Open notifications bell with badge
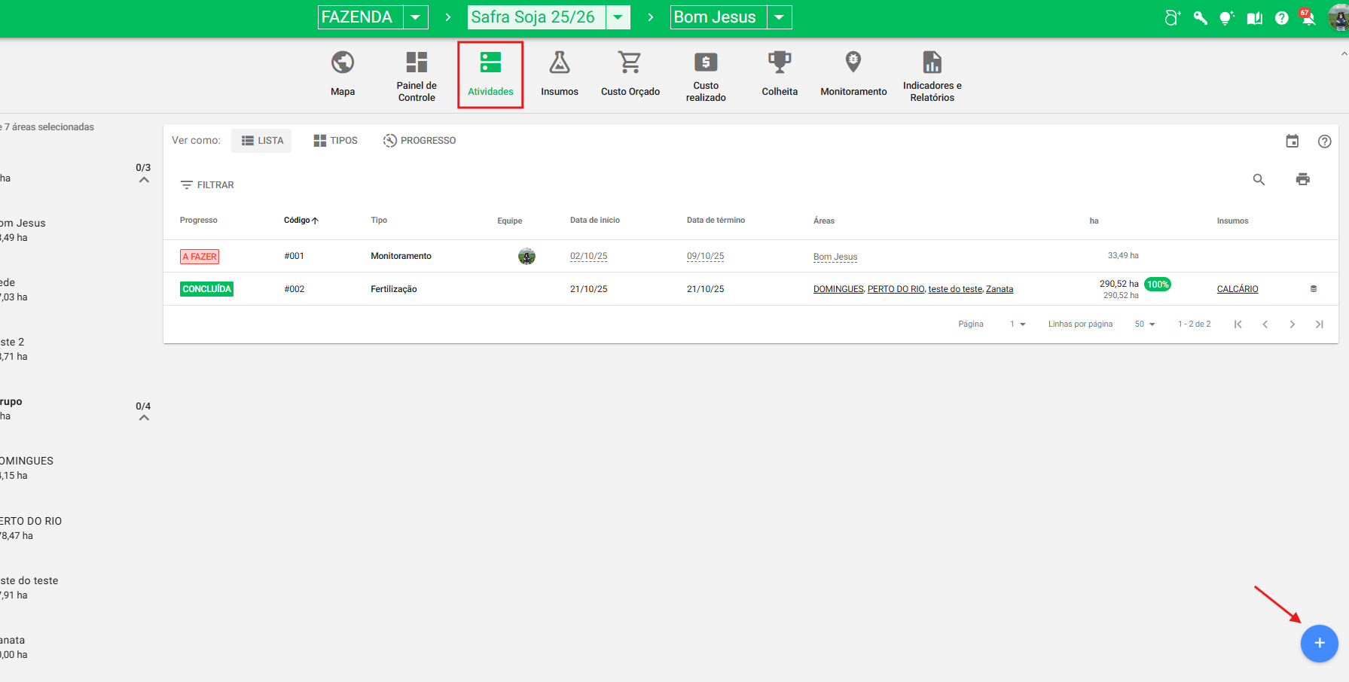 pyautogui.click(x=1308, y=18)
